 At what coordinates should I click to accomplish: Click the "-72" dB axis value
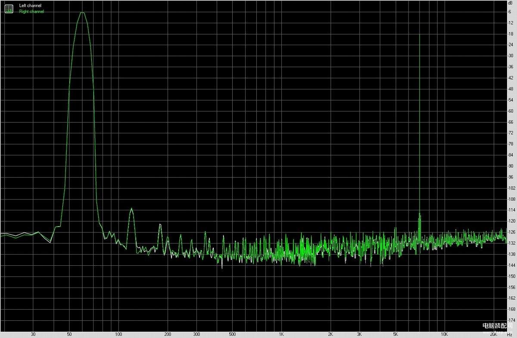click(511, 133)
